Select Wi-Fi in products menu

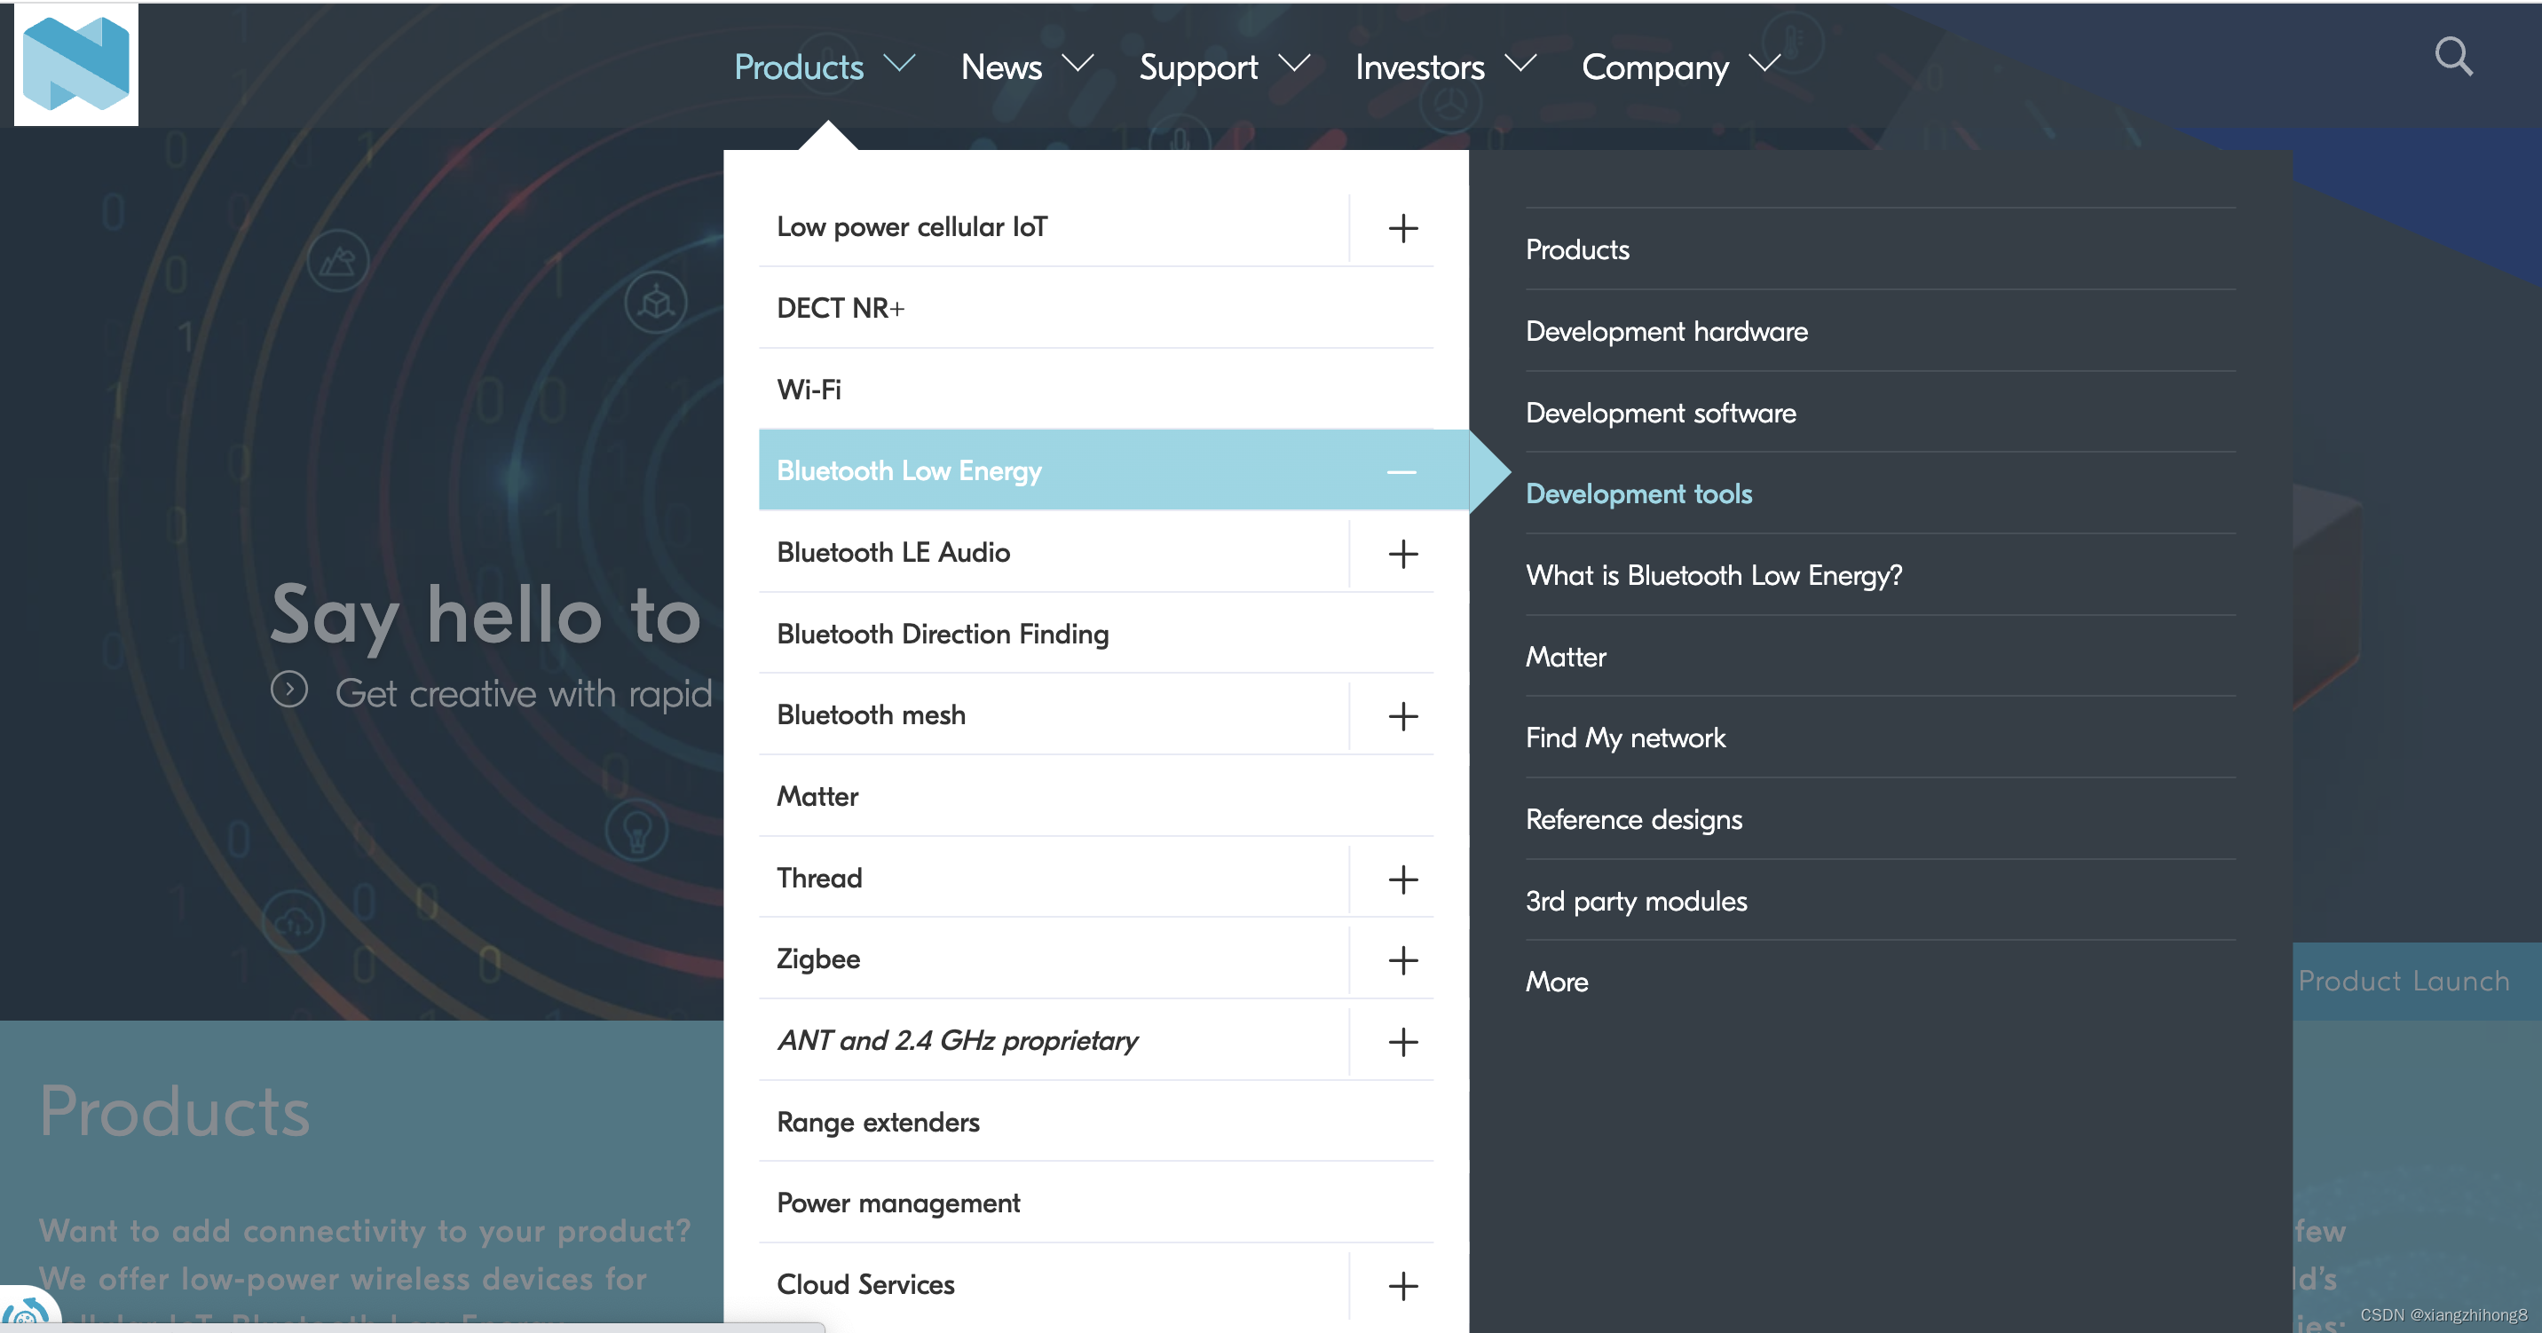(809, 390)
